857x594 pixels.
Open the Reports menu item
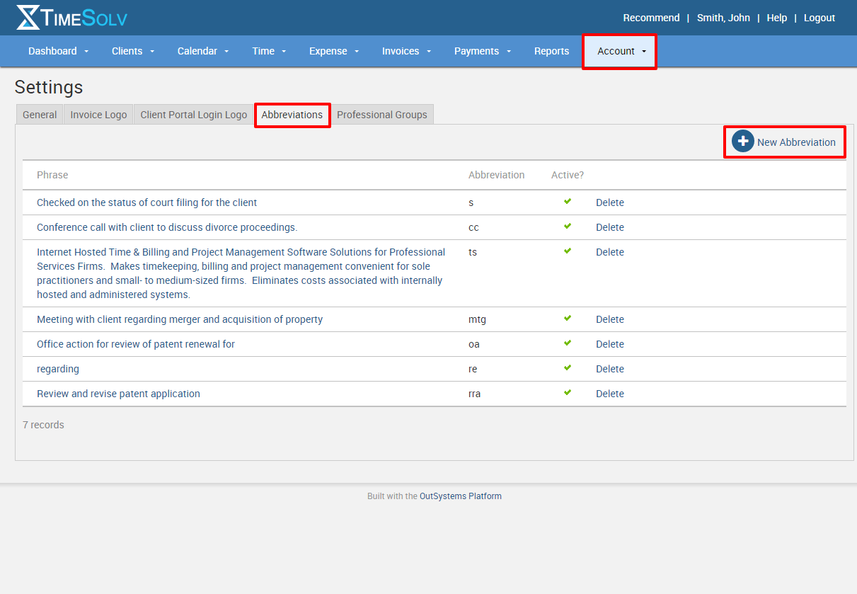(x=551, y=51)
